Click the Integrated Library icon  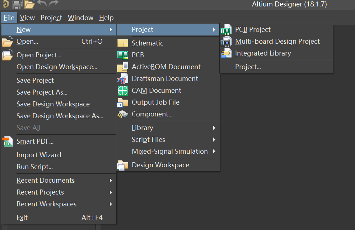click(226, 53)
